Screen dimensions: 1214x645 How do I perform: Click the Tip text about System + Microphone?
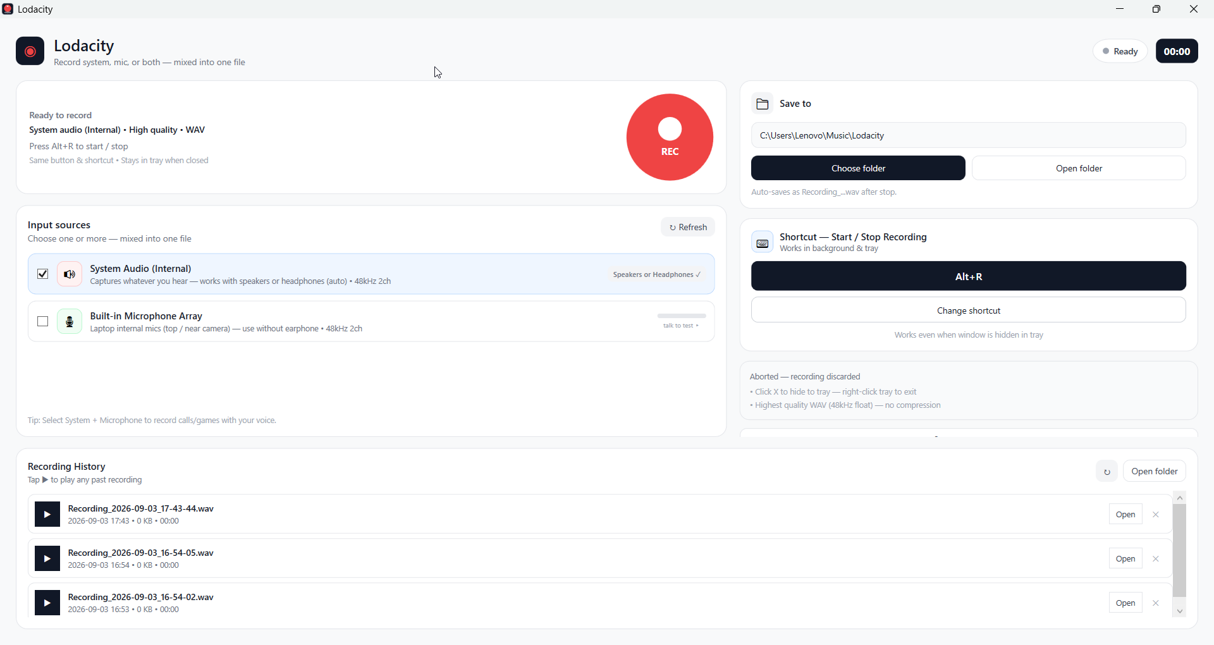tap(152, 420)
